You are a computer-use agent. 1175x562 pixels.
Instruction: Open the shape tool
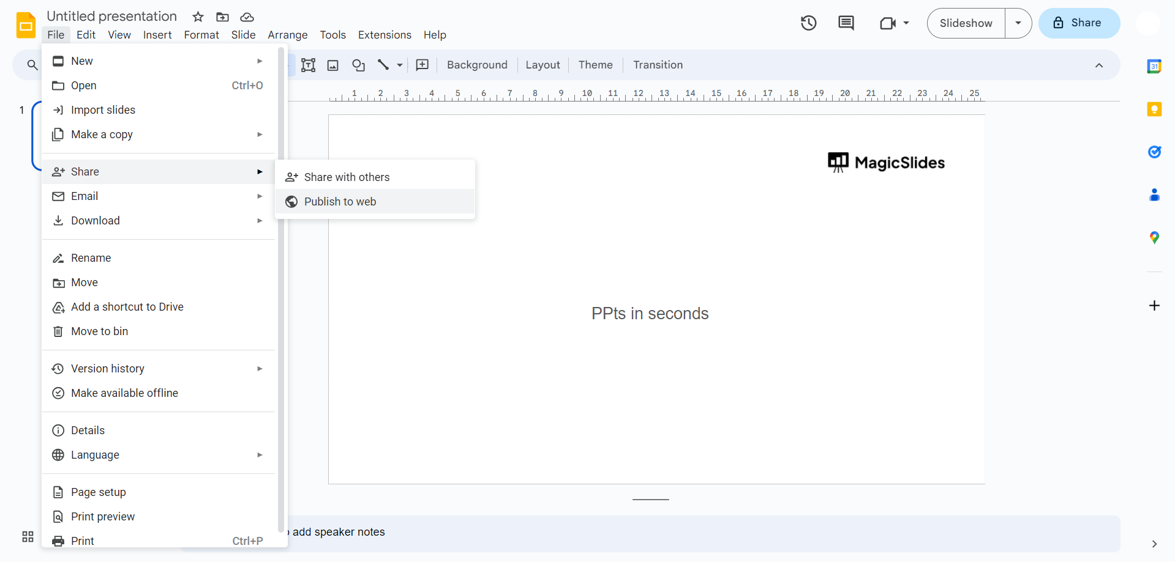coord(359,65)
